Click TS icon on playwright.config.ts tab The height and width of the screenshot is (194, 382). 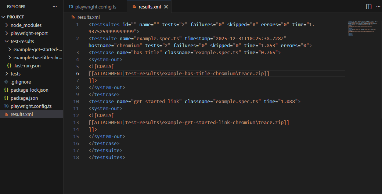pos(71,7)
